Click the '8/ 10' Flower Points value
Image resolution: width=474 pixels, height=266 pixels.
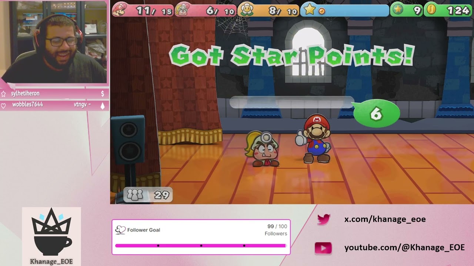pos(283,11)
